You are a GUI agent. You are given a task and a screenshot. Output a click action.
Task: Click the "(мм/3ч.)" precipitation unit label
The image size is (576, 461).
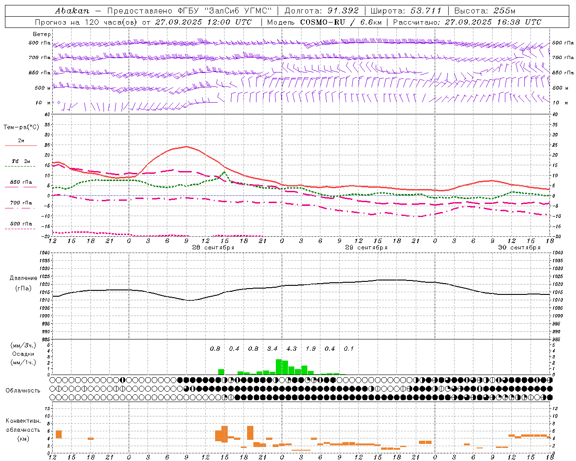pos(23,345)
